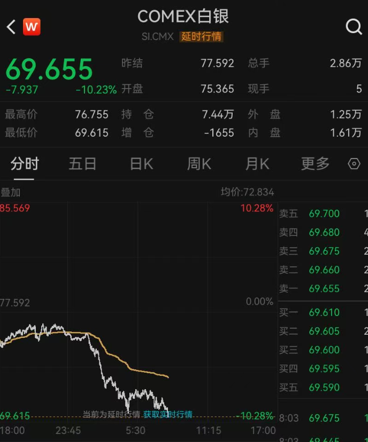Open the 月K monthly chart tab

257,164
